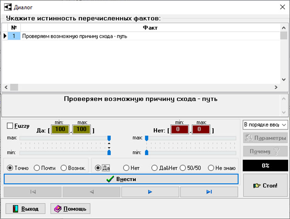This screenshot has width=290, height=219.
Task: Click the Факт column header
Action: (150, 28)
